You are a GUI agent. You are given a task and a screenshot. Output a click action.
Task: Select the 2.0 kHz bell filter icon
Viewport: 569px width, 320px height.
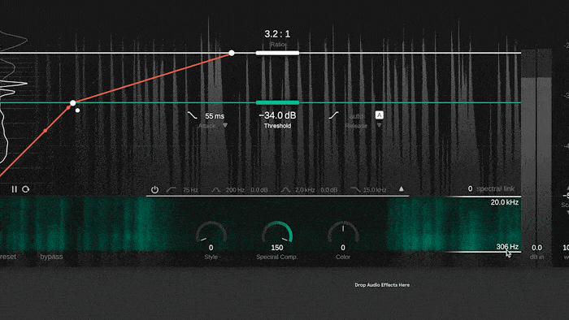(285, 189)
